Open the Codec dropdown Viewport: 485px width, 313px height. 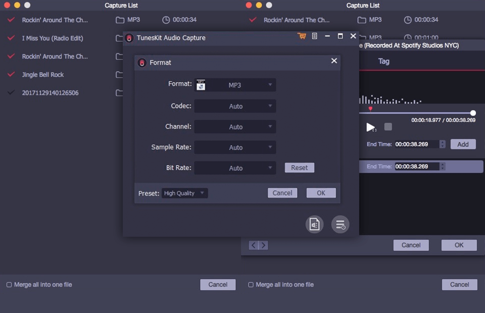235,106
